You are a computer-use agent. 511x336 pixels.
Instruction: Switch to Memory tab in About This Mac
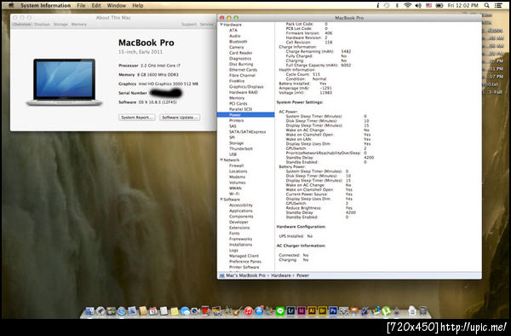(x=79, y=24)
